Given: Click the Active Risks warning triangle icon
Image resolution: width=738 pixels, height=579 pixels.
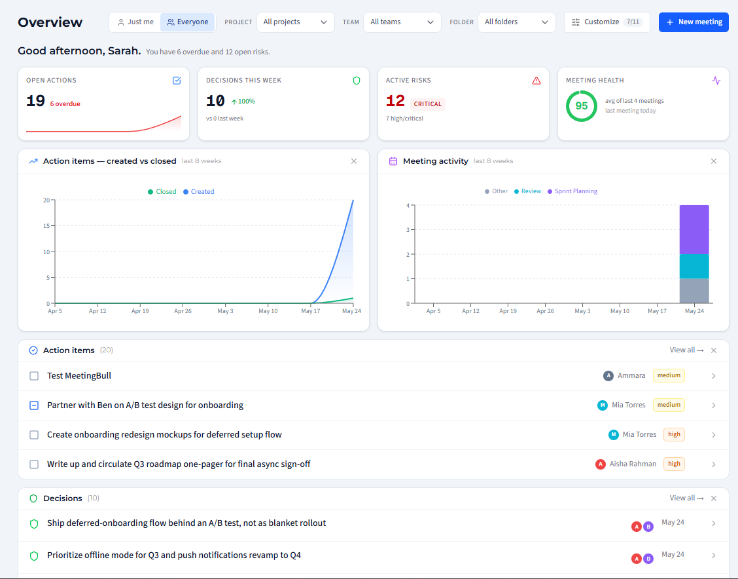Looking at the screenshot, I should pyautogui.click(x=536, y=81).
